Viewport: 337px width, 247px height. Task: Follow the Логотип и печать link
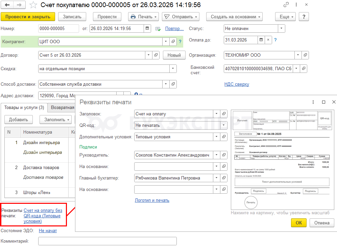tap(152, 200)
